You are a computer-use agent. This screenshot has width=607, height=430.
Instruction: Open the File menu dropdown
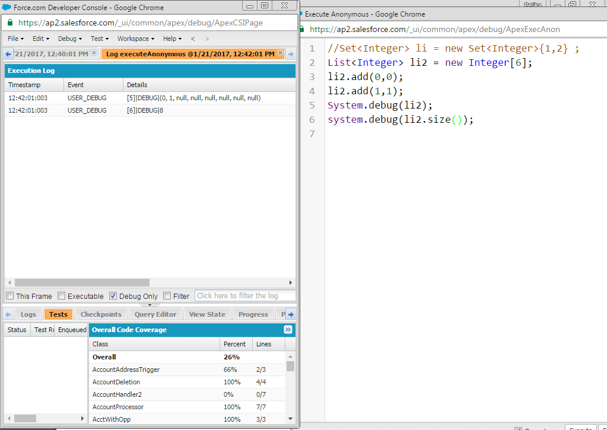click(x=15, y=39)
